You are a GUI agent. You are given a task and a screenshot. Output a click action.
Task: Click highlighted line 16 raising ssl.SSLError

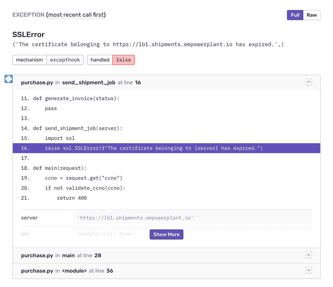[154, 148]
